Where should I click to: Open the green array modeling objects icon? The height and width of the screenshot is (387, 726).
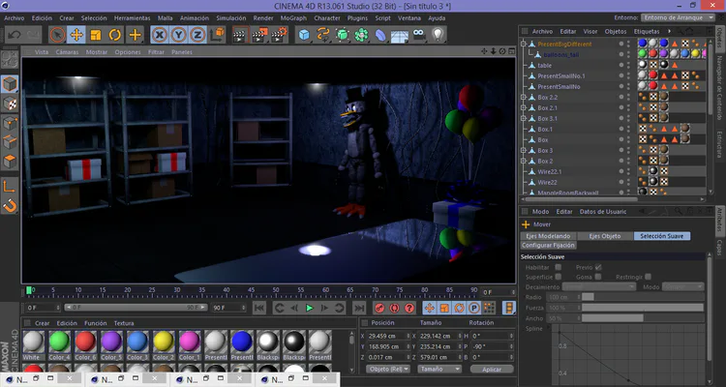click(362, 35)
